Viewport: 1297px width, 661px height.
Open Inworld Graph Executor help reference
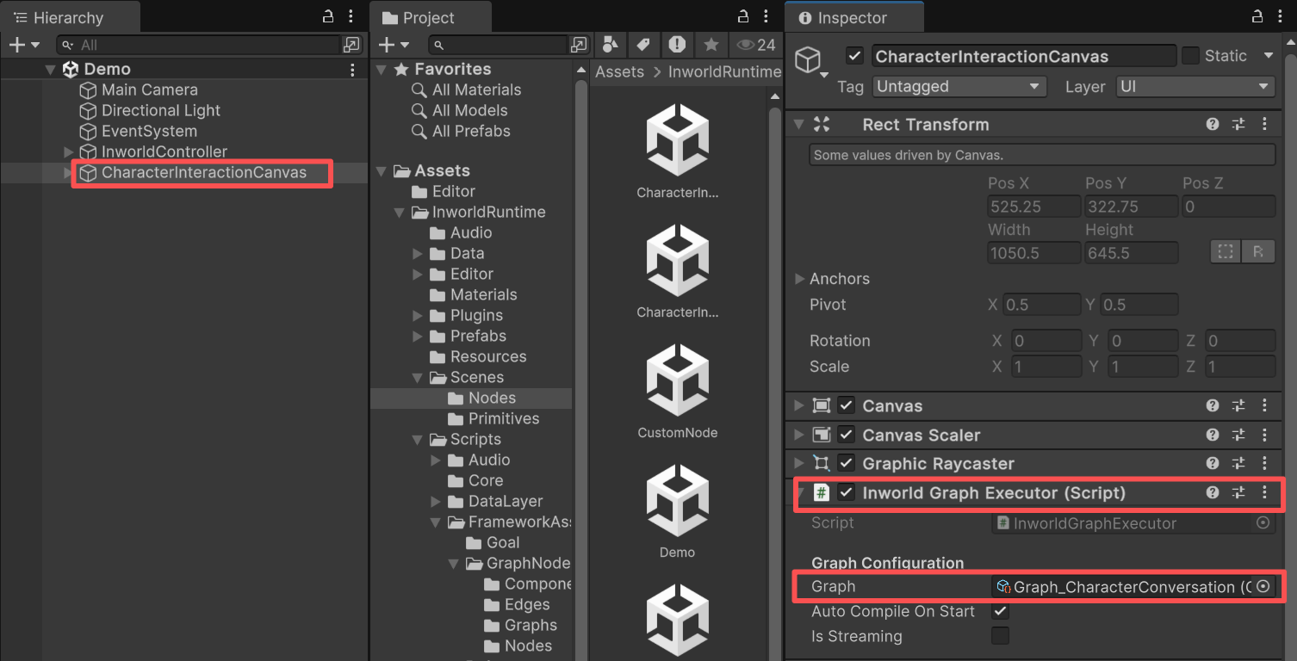(1213, 493)
